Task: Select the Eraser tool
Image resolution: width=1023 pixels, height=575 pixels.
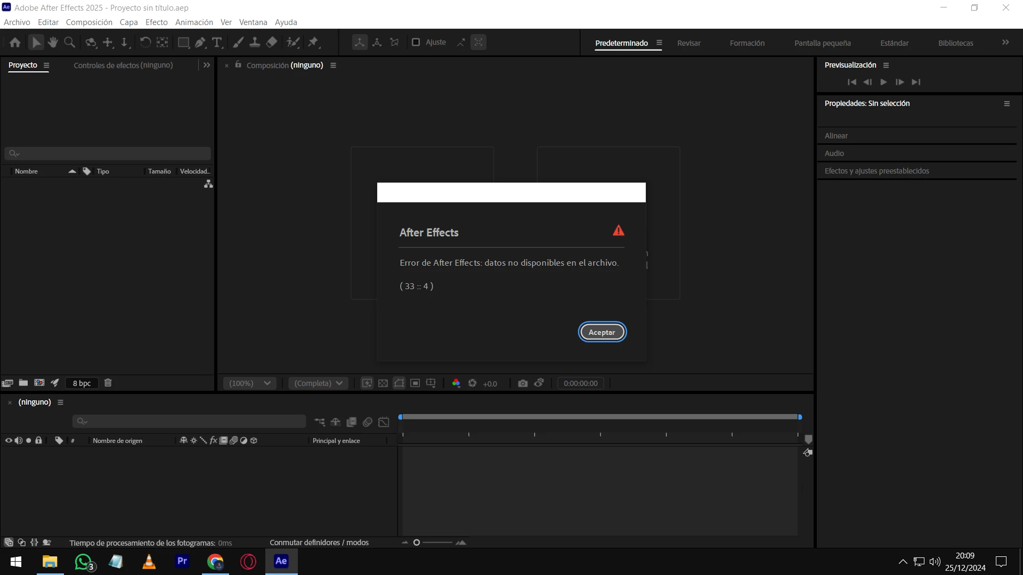Action: [x=272, y=43]
